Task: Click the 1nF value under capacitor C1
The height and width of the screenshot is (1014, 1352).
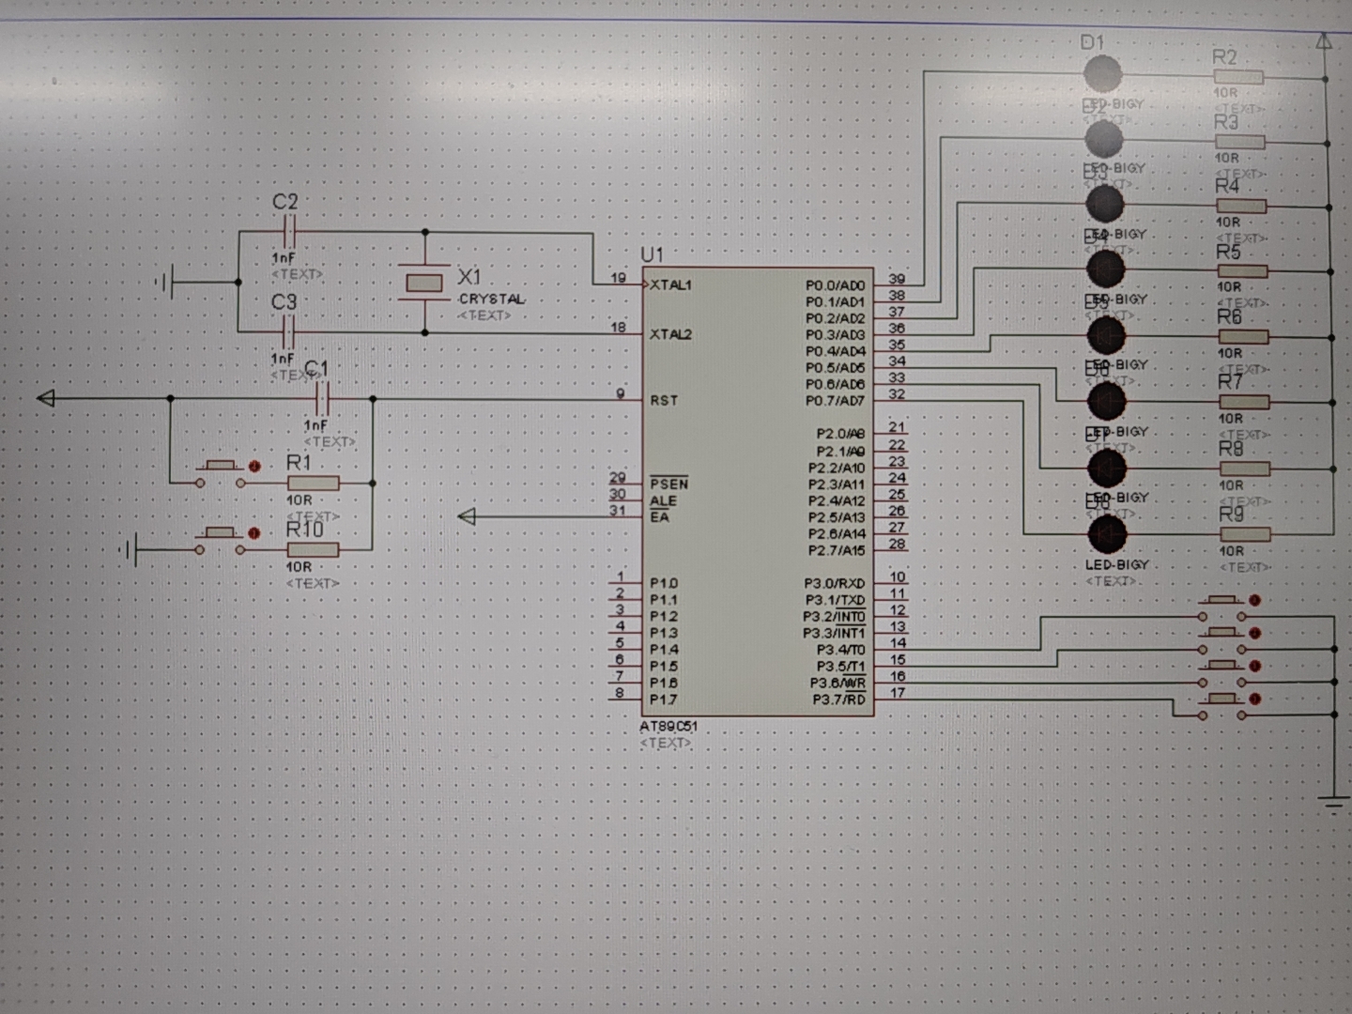Action: (x=315, y=425)
